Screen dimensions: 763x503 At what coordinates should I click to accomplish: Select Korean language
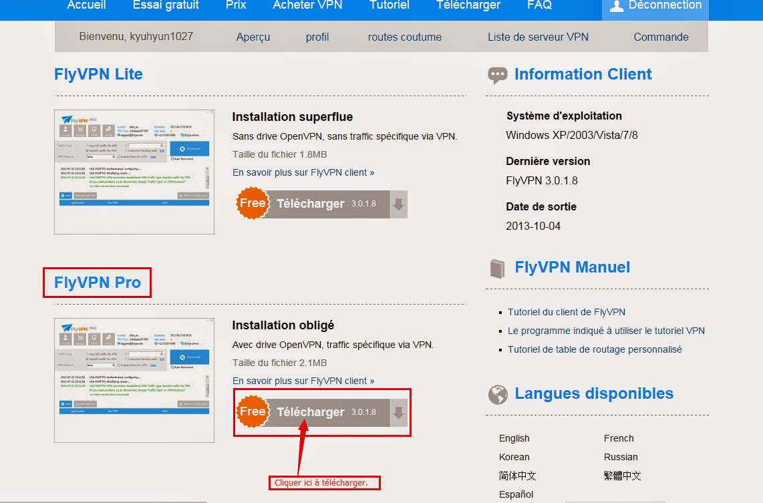click(514, 457)
